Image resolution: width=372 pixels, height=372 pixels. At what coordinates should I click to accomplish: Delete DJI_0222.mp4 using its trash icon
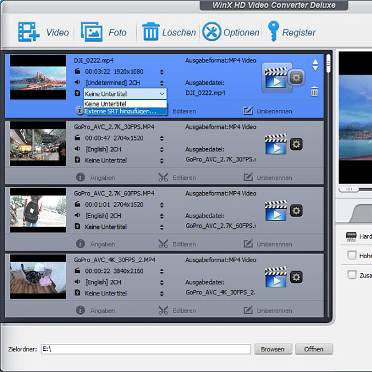[x=314, y=92]
